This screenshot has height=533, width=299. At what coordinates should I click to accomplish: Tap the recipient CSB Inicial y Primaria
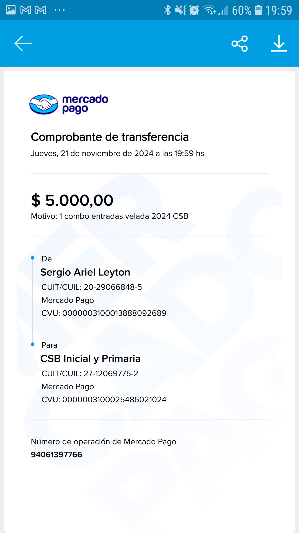[91, 359]
